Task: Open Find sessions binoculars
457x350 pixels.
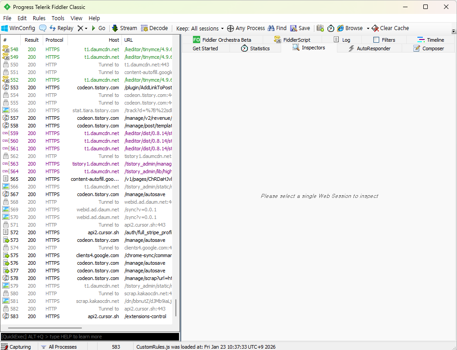Action: [x=277, y=28]
